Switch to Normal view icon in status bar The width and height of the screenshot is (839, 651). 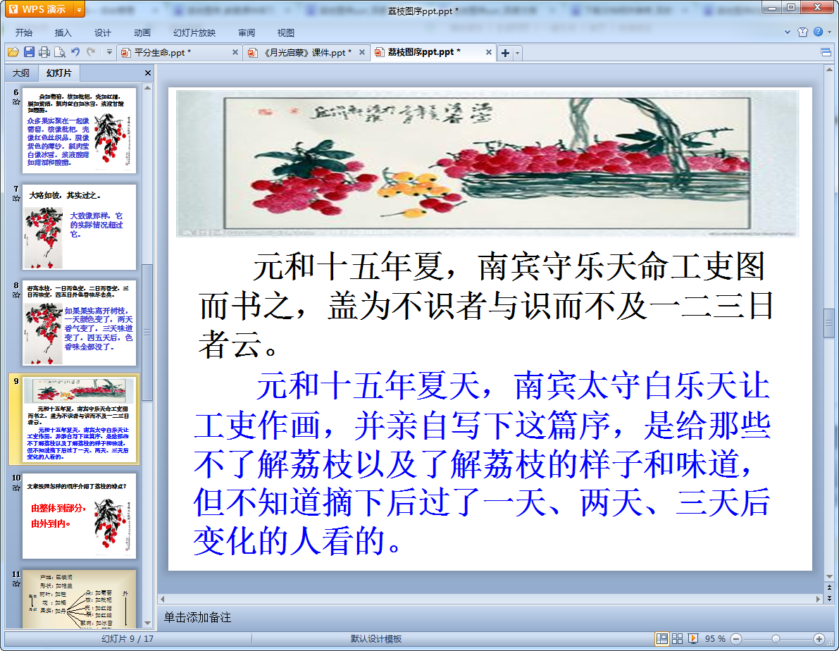click(x=662, y=639)
